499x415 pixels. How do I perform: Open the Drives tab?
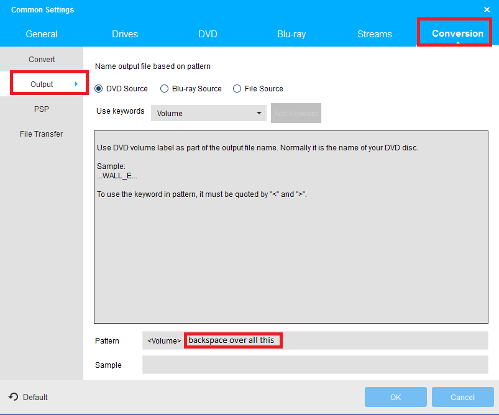(125, 34)
